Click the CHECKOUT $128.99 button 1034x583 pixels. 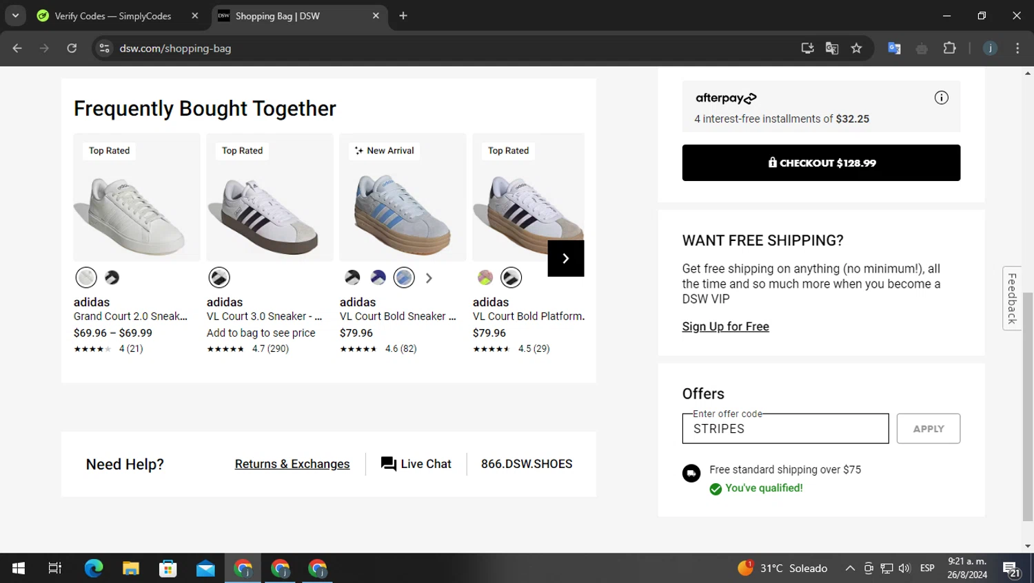(x=821, y=162)
